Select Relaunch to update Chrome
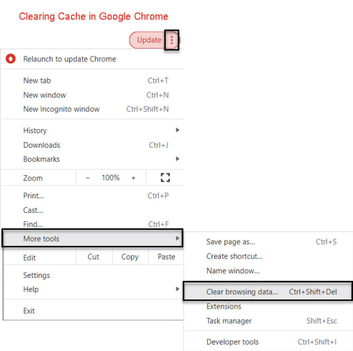353x351 pixels. [92, 59]
